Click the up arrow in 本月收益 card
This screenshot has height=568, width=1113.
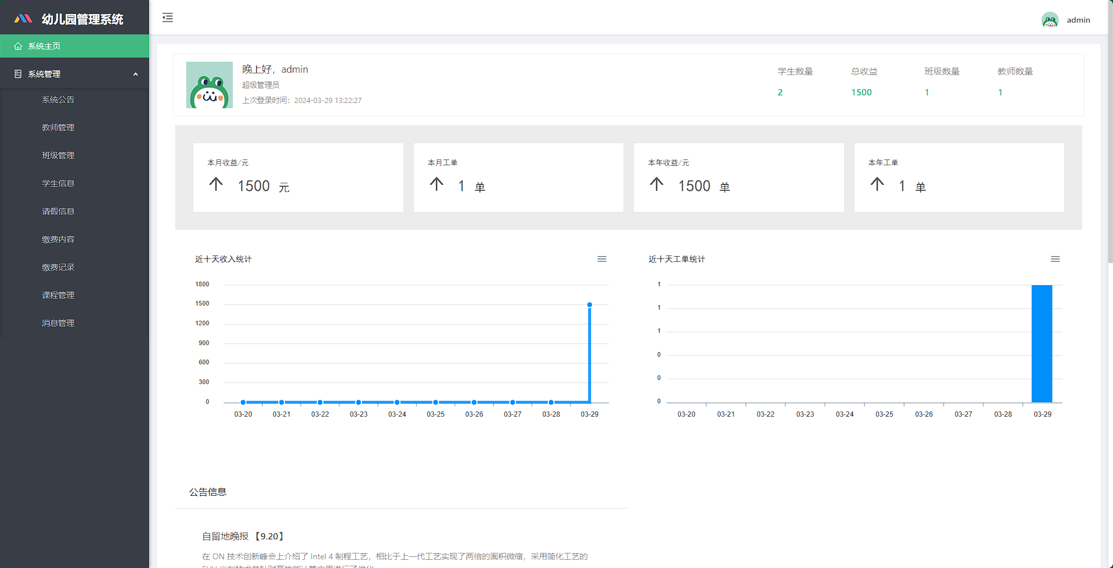[x=215, y=185]
